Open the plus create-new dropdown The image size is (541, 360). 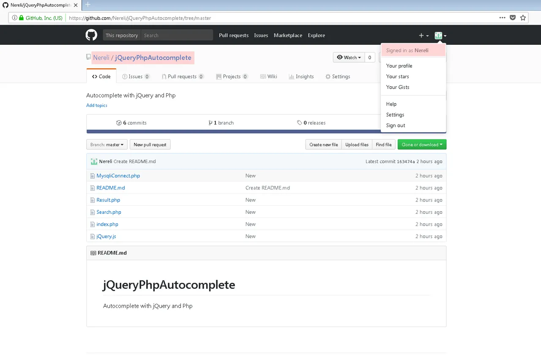(x=424, y=35)
